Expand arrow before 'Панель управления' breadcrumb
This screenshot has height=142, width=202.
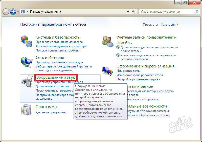[27, 12]
